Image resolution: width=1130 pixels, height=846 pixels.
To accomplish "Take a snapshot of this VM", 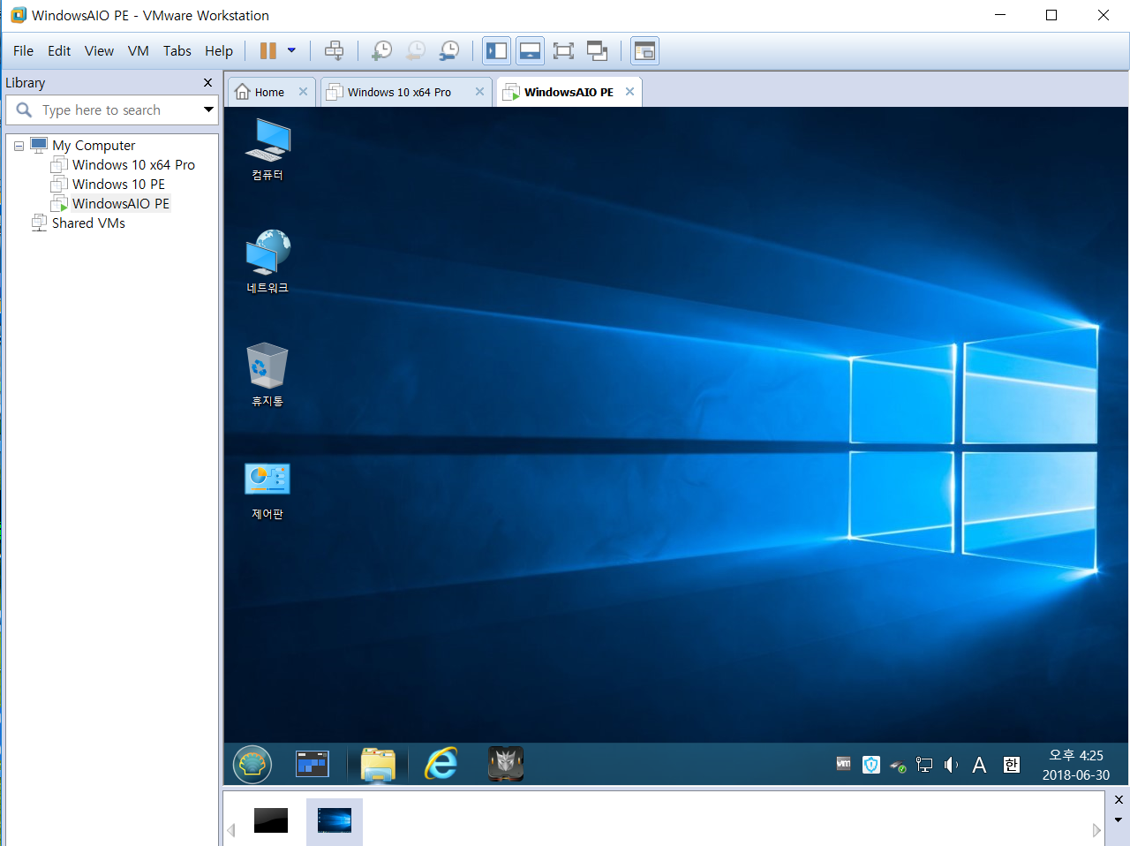I will coord(381,51).
